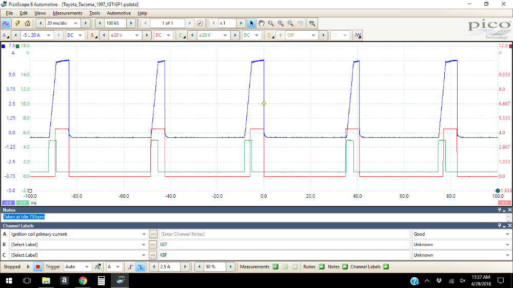Open the Rulers panel icon
The width and height of the screenshot is (513, 288).
click(x=322, y=267)
